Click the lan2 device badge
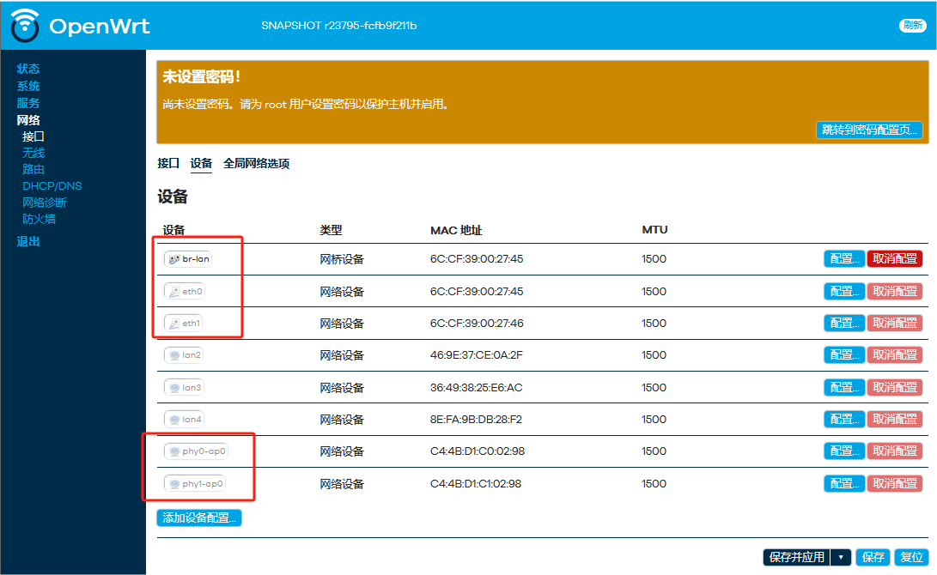This screenshot has width=937, height=575. tap(184, 355)
